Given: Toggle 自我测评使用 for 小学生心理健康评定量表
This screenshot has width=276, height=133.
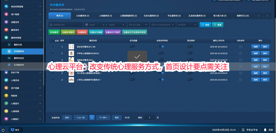Looking at the screenshot, I should tap(161, 80).
